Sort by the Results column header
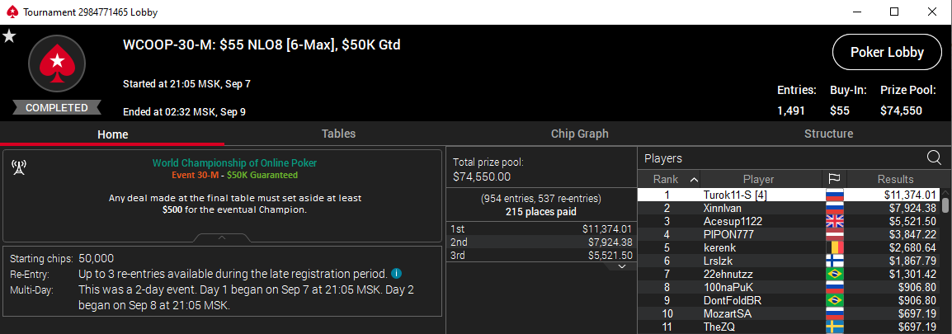Screen dimensions: 952x334 895,179
